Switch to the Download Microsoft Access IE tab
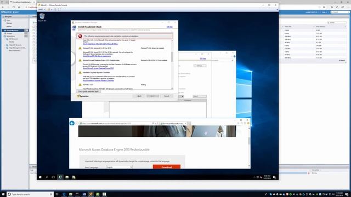Image resolution: width=351 pixels, height=197 pixels. pyautogui.click(x=173, y=123)
